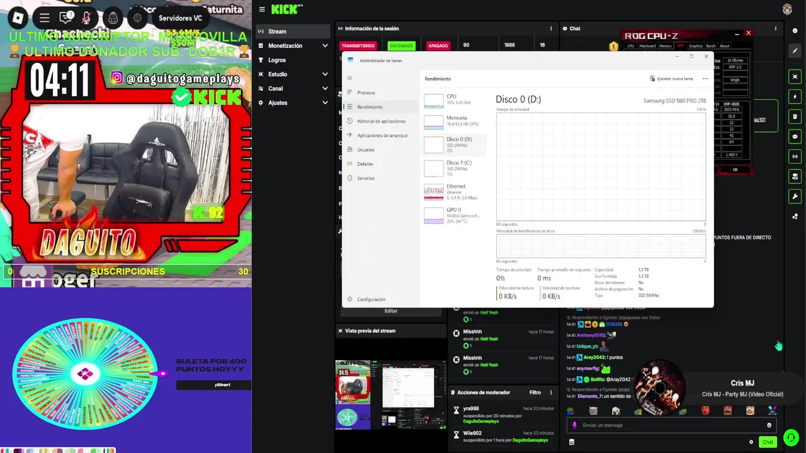The width and height of the screenshot is (806, 453).
Task: Open About tab in ROG CPU-Z
Action: (725, 46)
